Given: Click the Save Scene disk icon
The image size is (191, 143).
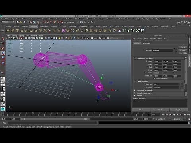Looking at the screenshot, I should click(x=25, y=22).
